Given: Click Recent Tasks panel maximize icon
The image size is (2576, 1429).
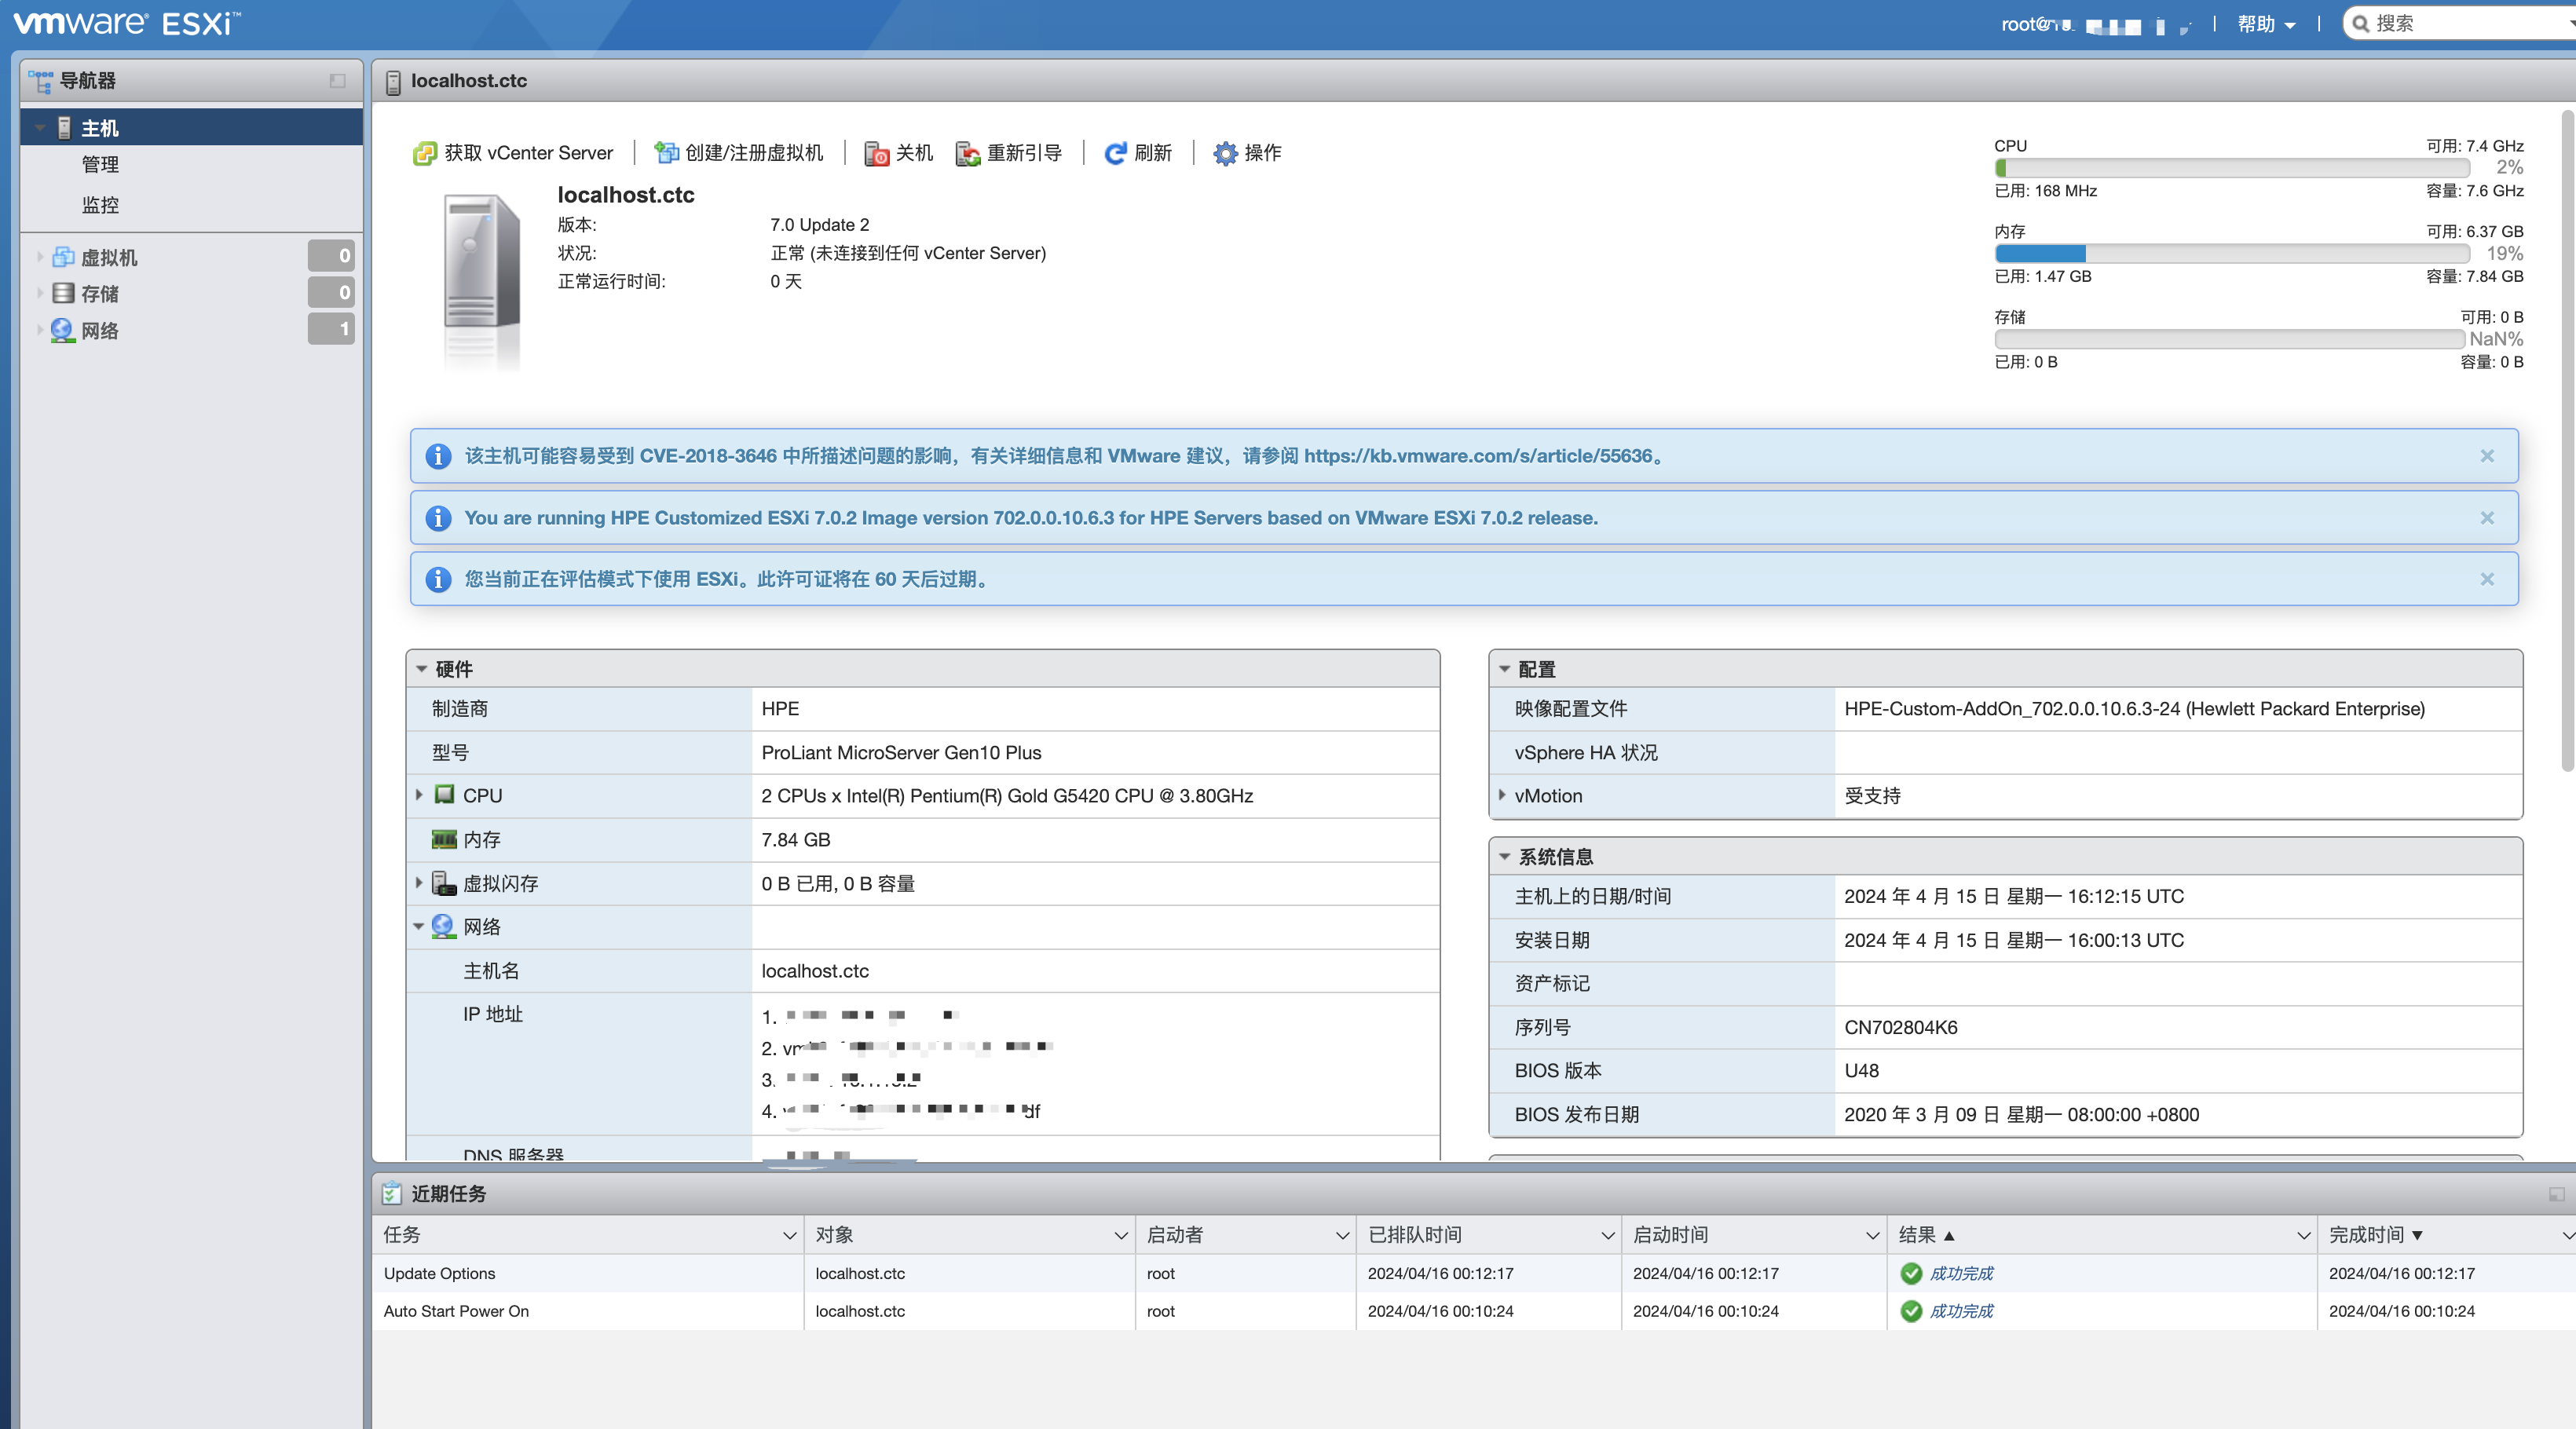Looking at the screenshot, I should (2556, 1194).
